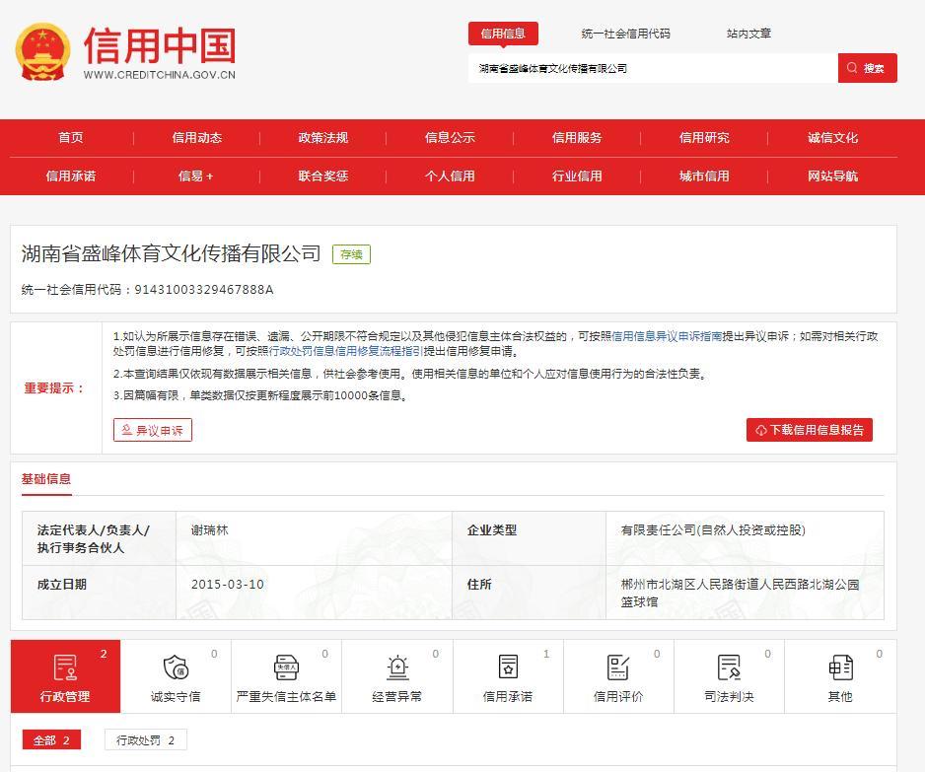Open the 城市信用 navigation item

pyautogui.click(x=704, y=175)
